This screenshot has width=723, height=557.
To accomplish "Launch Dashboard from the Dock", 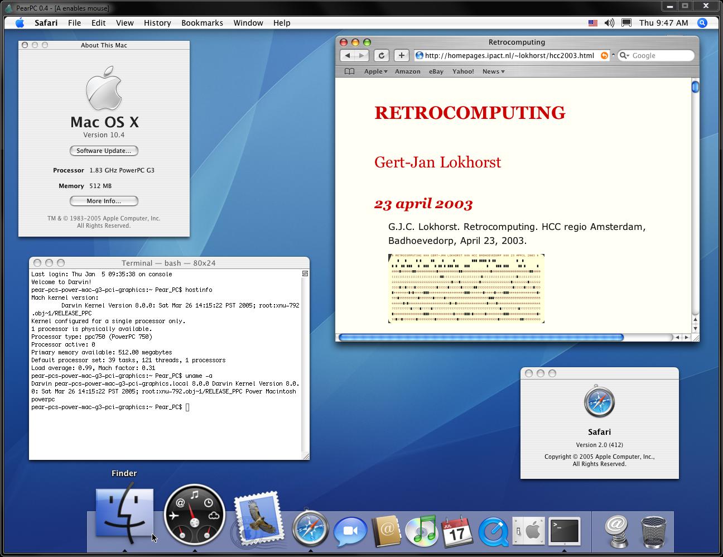I will click(x=194, y=515).
